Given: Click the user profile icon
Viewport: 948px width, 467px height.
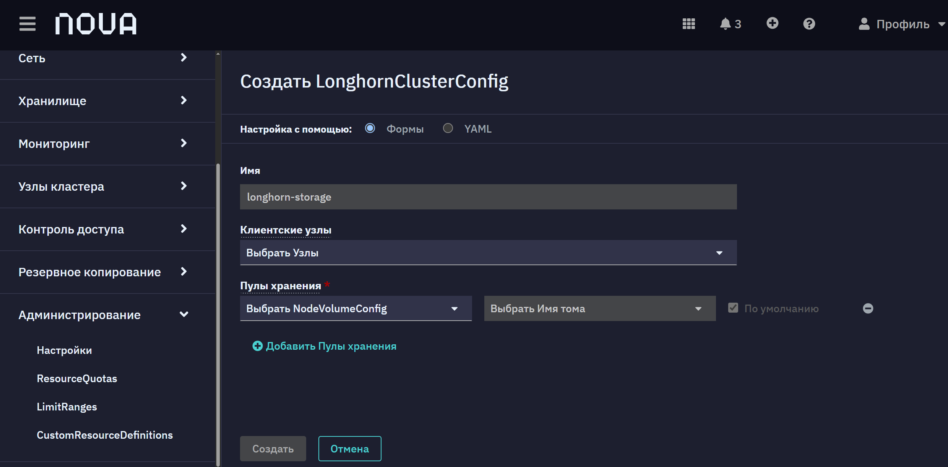Looking at the screenshot, I should coord(864,24).
